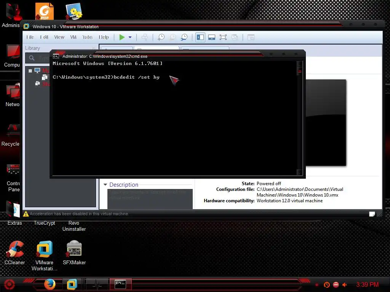This screenshot has height=292, width=390.
Task: Click the cmd scrollbar down arrow
Action: pyautogui.click(x=299, y=172)
